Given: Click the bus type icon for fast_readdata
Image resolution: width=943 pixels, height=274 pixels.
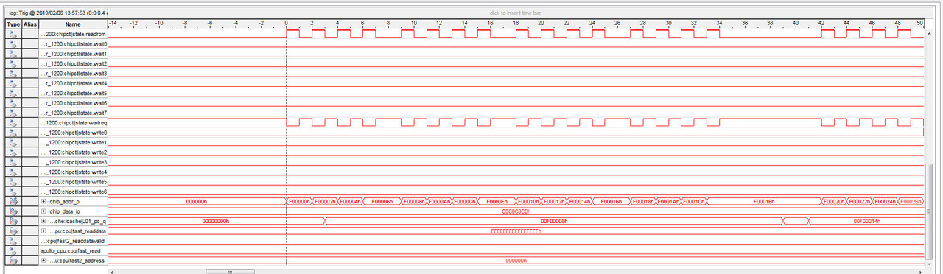Looking at the screenshot, I should click(x=13, y=231).
